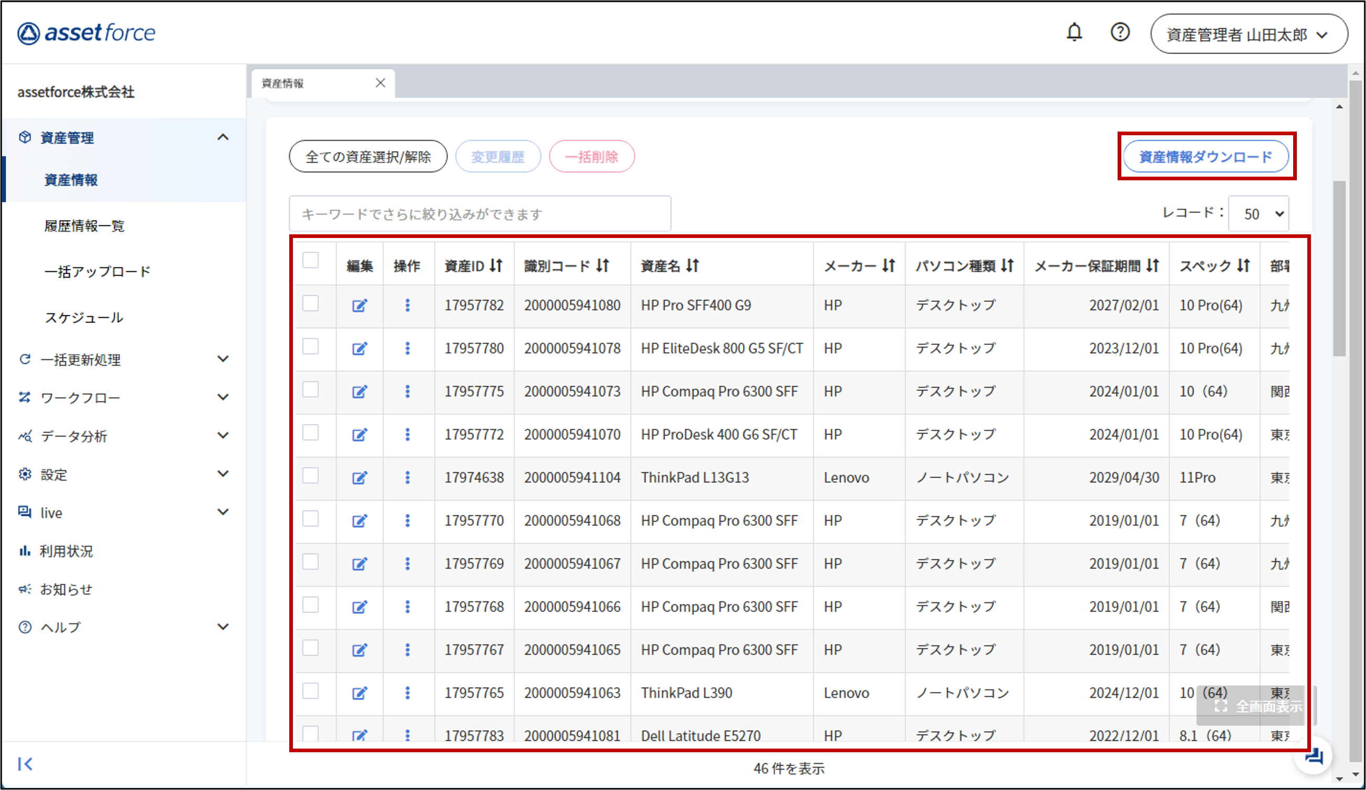The image size is (1366, 790).
Task: Open the レコード count dropdown showing 50
Action: [x=1258, y=214]
